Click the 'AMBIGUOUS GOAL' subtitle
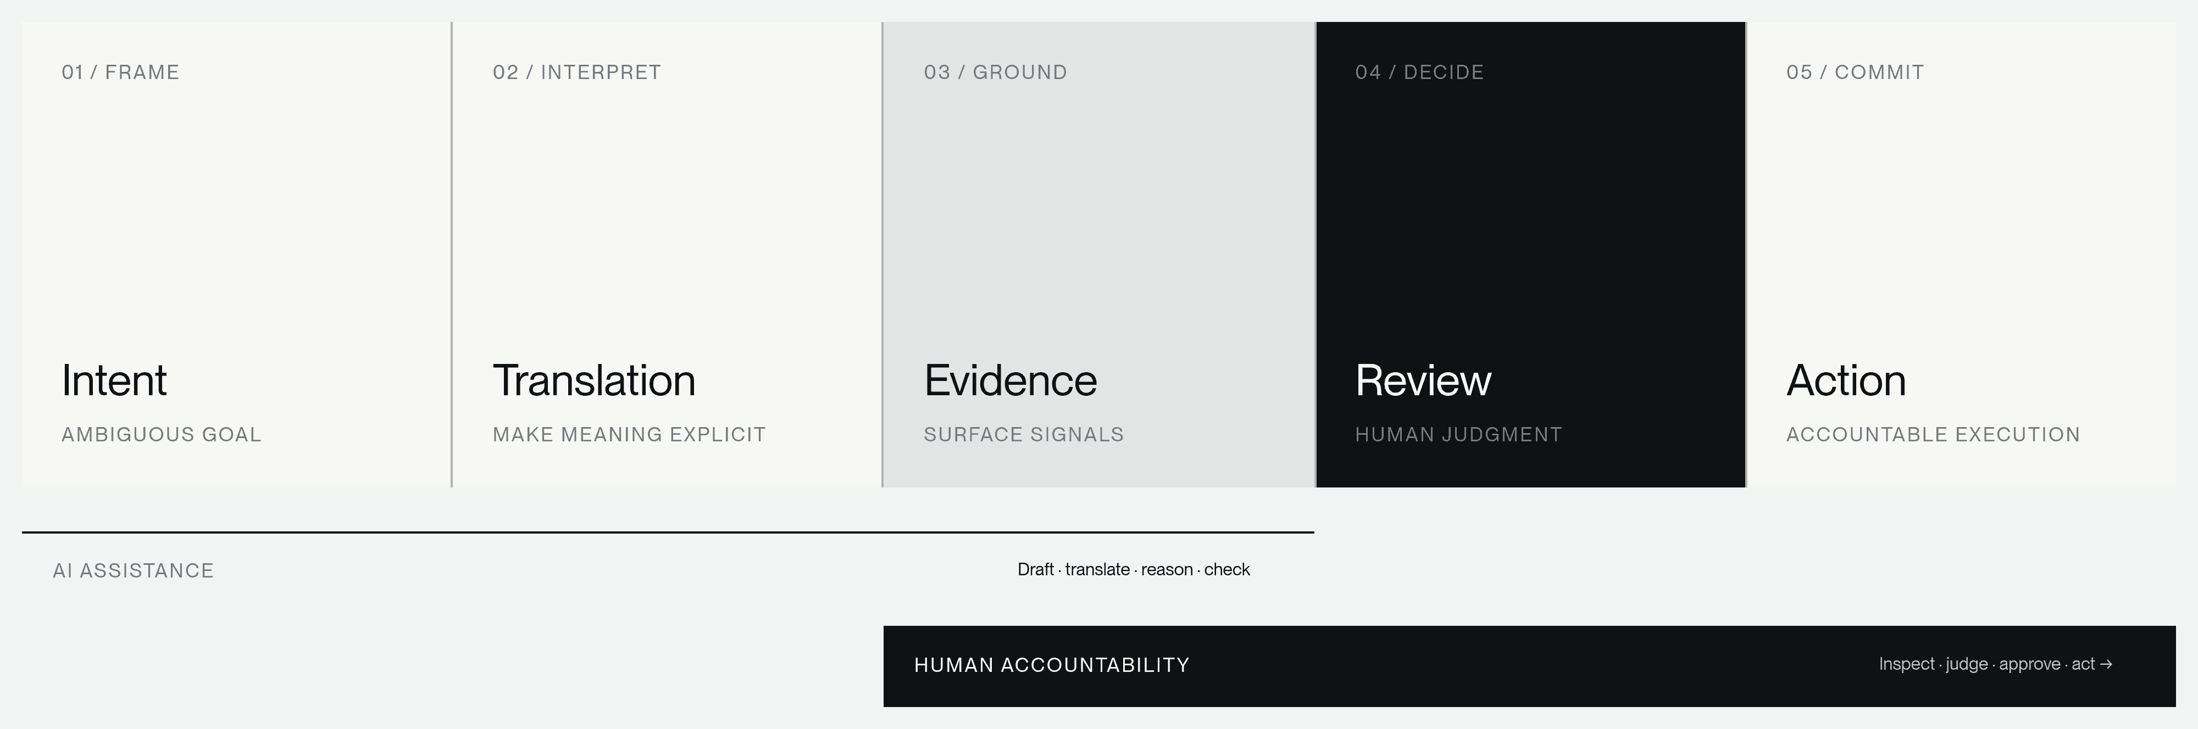This screenshot has width=2198, height=729. [x=161, y=435]
